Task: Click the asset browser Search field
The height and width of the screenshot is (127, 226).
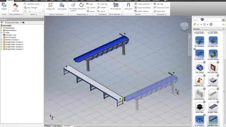Action: 207,20
